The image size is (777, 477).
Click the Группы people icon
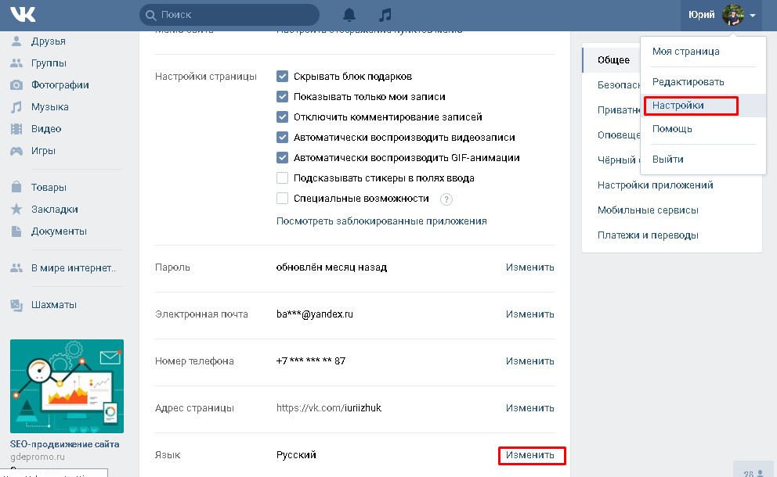pos(16,63)
